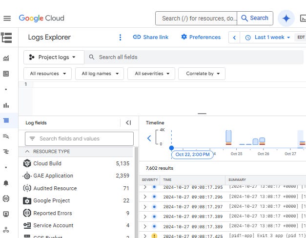Filter by GAE Application count 2,359
This screenshot has width=306, height=238.
click(x=122, y=176)
